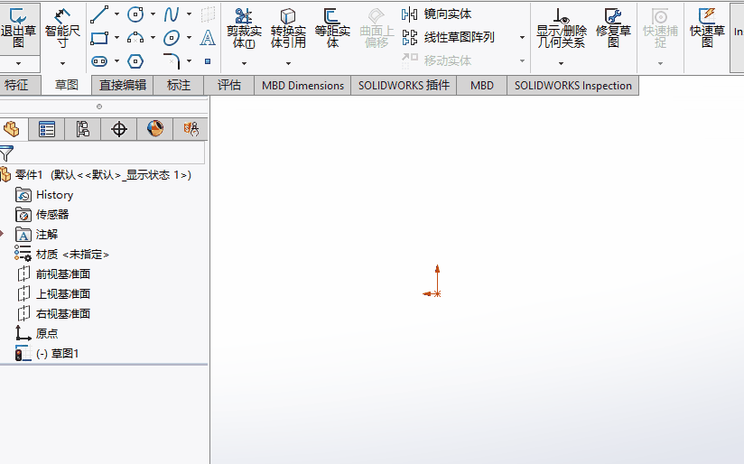This screenshot has width=744, height=464.
Task: Open the last manager tab right of DisplayManager
Action: coord(191,129)
